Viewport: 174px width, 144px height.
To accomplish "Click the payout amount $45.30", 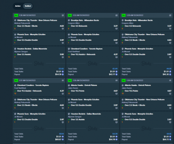I will pos(166,74).
